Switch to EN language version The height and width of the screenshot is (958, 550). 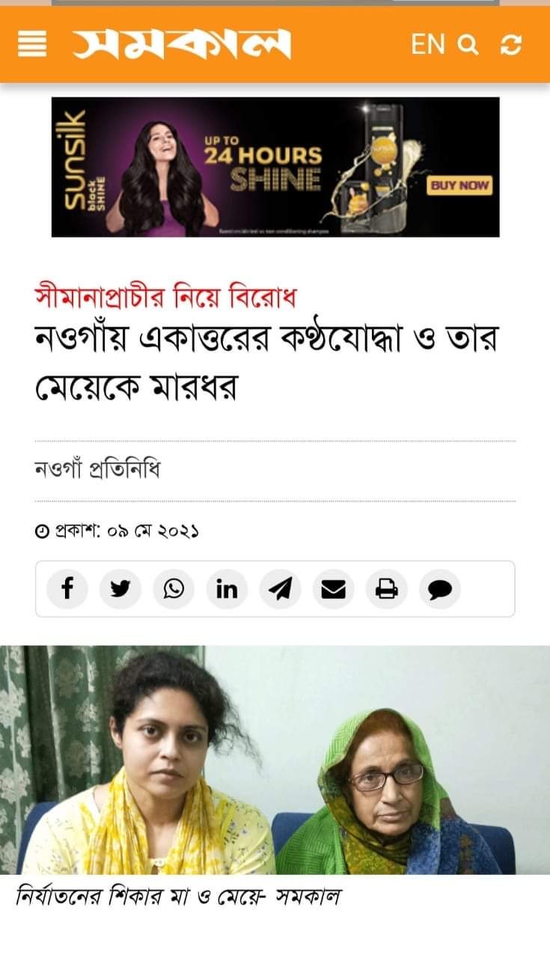pyautogui.click(x=428, y=45)
